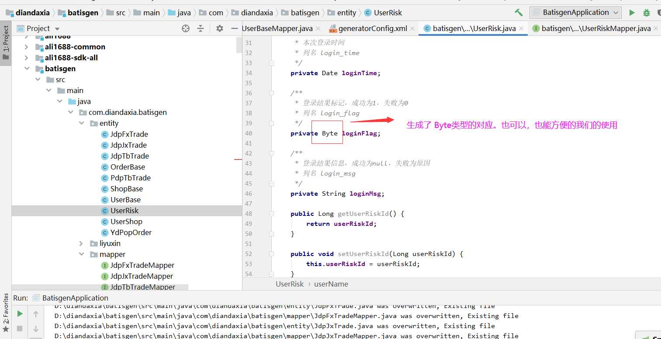
Task: Click the Build project hammer icon
Action: pyautogui.click(x=519, y=13)
